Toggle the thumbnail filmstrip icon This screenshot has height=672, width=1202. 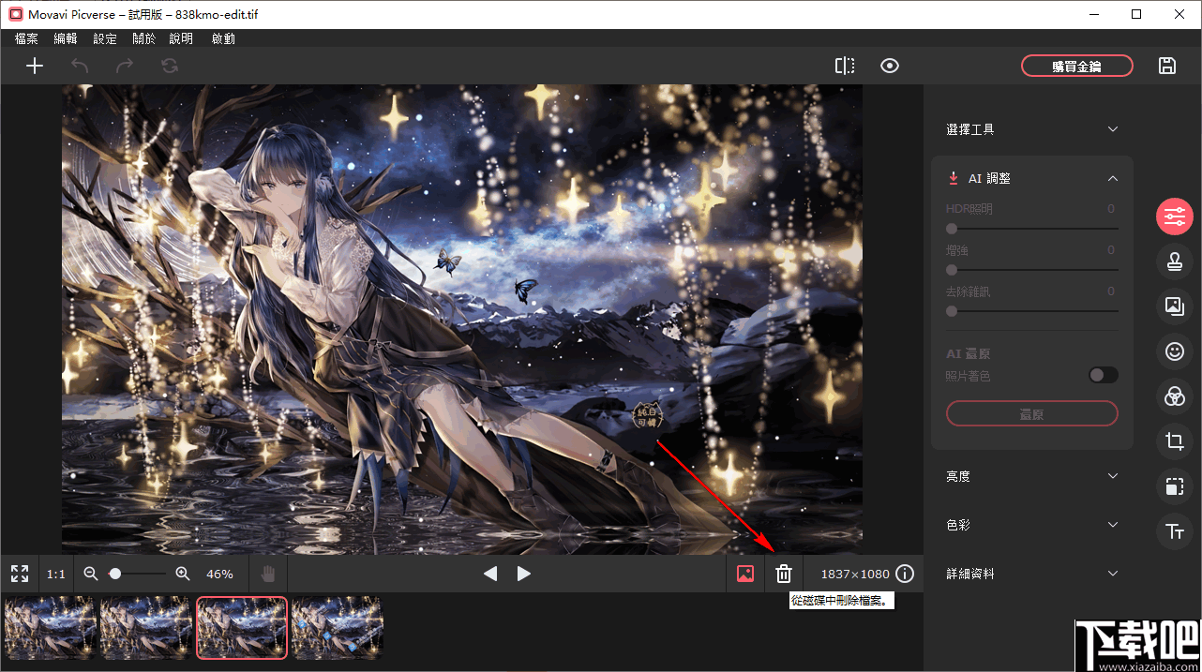click(x=745, y=574)
